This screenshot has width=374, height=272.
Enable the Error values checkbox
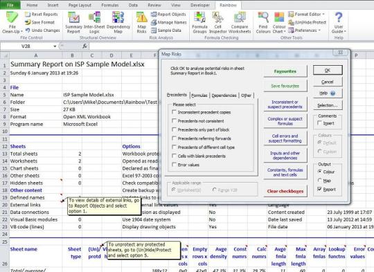click(x=174, y=165)
